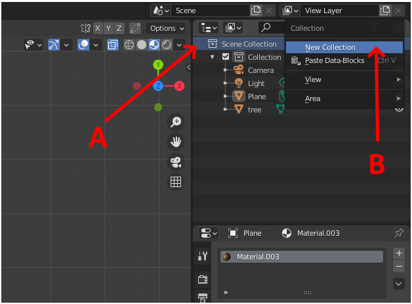Click the green Y axis gizmo handle

click(x=158, y=65)
